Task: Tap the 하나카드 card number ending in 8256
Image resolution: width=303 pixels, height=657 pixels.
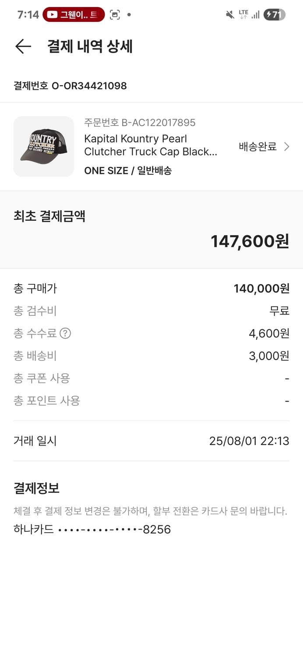Action: [x=92, y=530]
